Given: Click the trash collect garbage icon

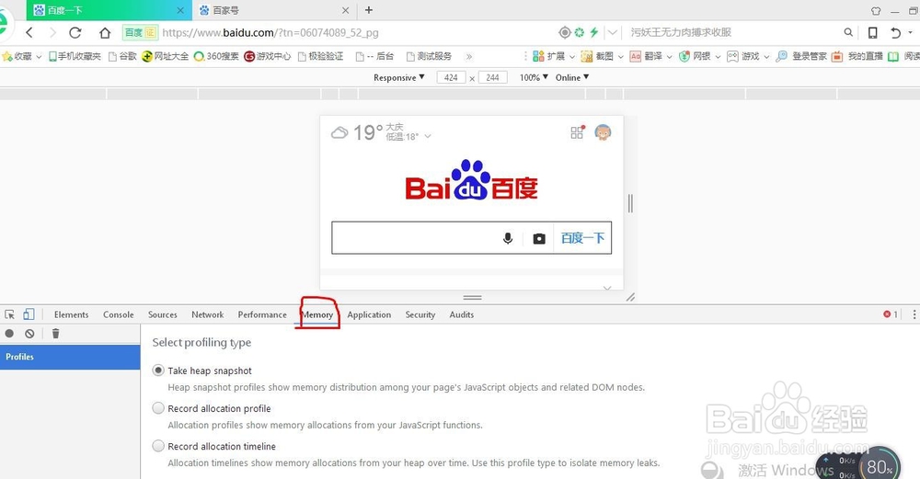Looking at the screenshot, I should click(x=56, y=334).
